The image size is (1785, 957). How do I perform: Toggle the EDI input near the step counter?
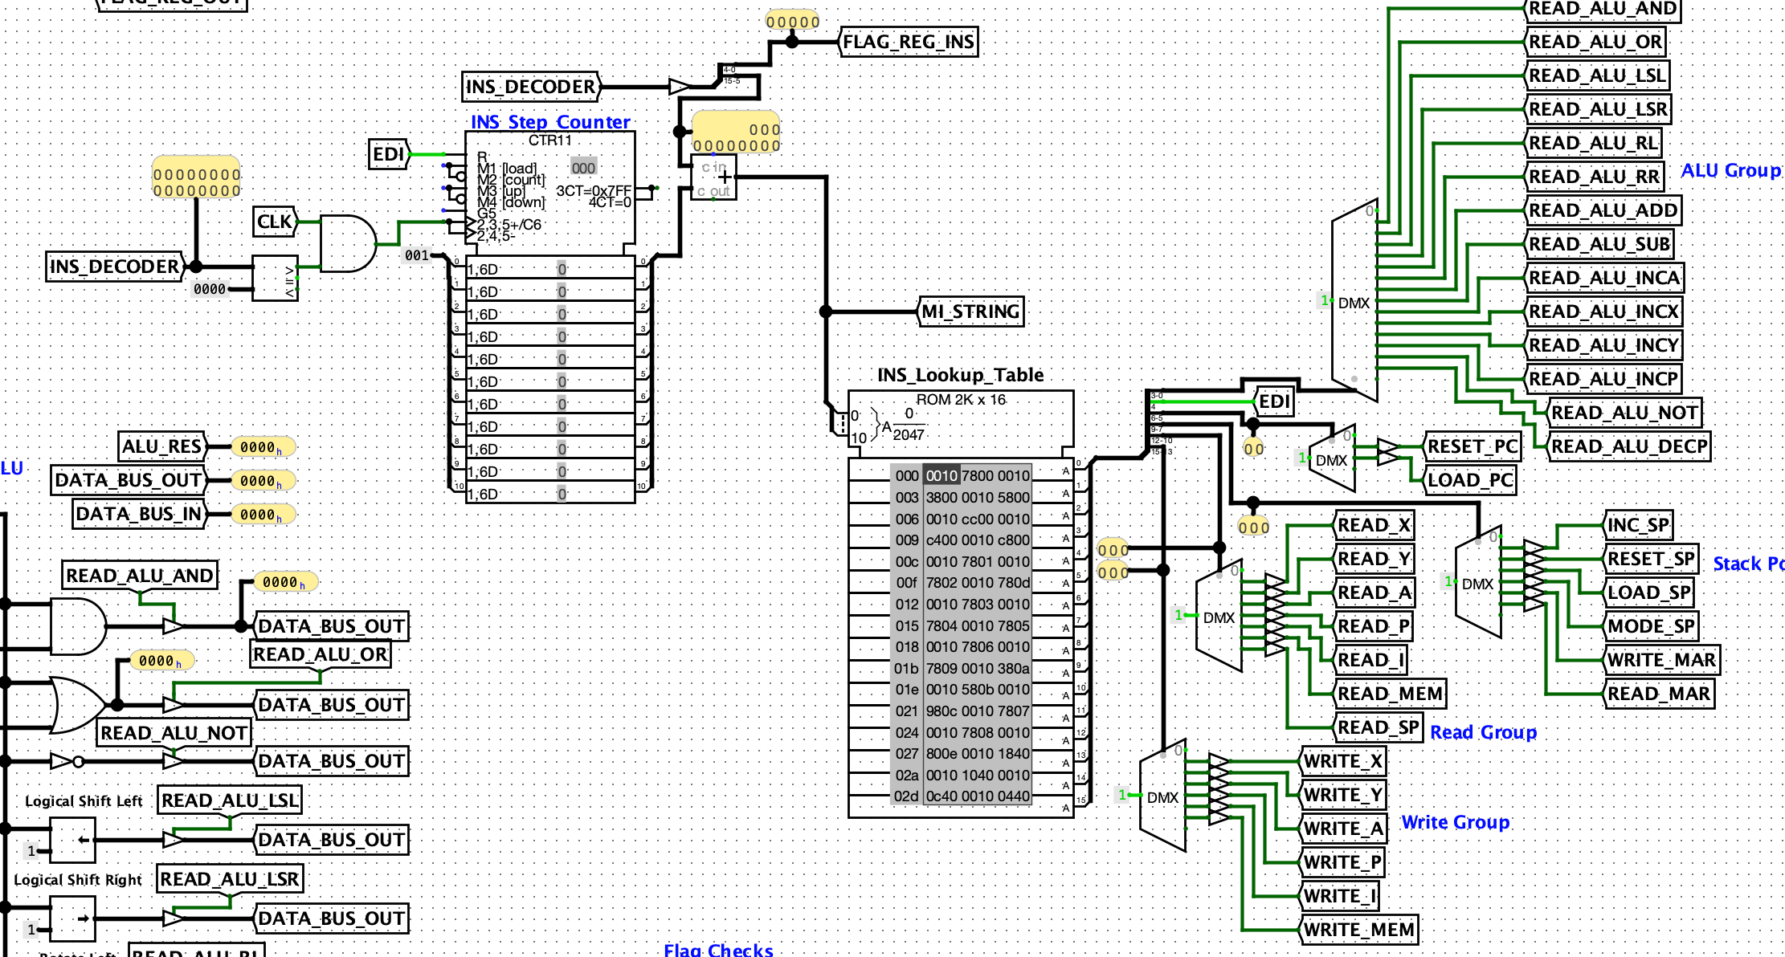point(389,155)
